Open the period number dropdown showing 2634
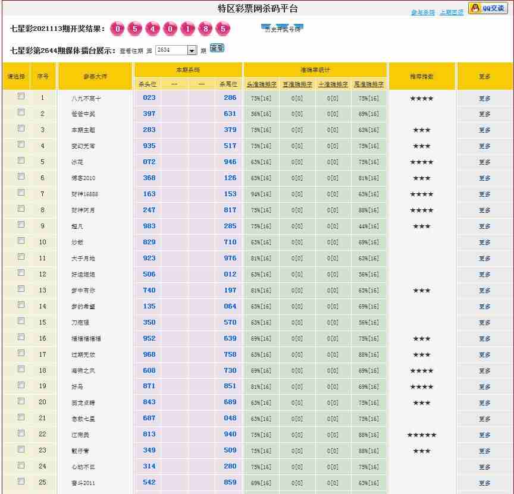Image resolution: width=514 pixels, height=494 pixels. [192, 51]
